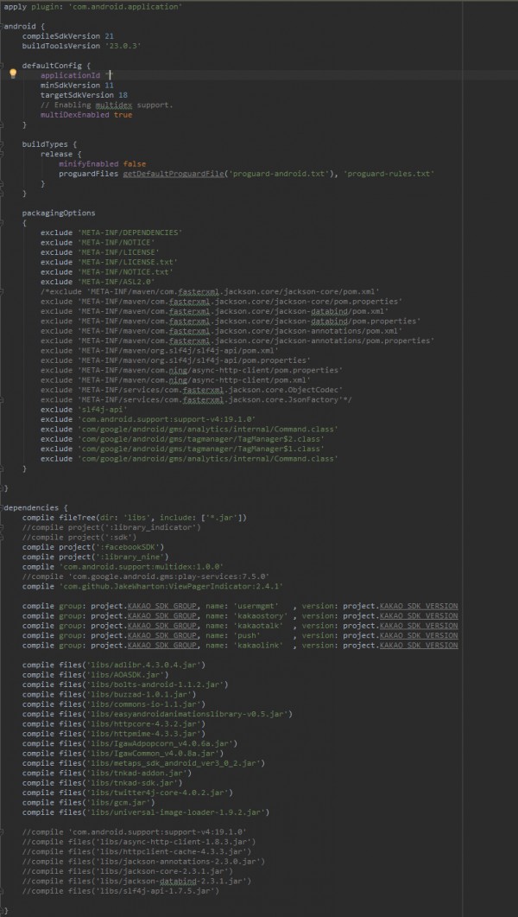
Task: Click the commented project(':library_indicator') line
Action: point(111,527)
